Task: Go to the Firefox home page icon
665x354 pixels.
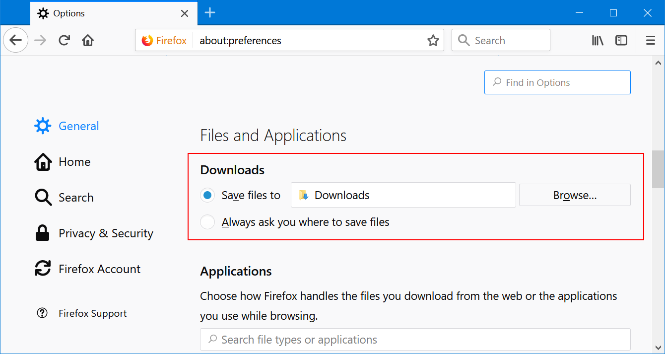Action: pos(88,40)
